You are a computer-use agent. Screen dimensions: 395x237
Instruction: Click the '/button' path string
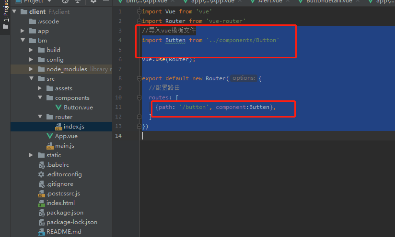click(x=194, y=107)
